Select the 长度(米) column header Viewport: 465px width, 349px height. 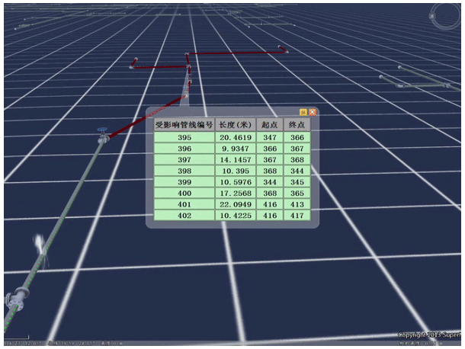236,125
